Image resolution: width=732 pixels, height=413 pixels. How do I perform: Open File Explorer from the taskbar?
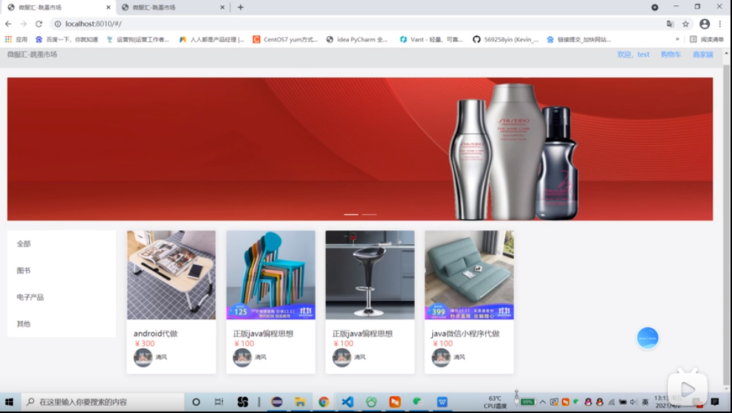click(300, 402)
